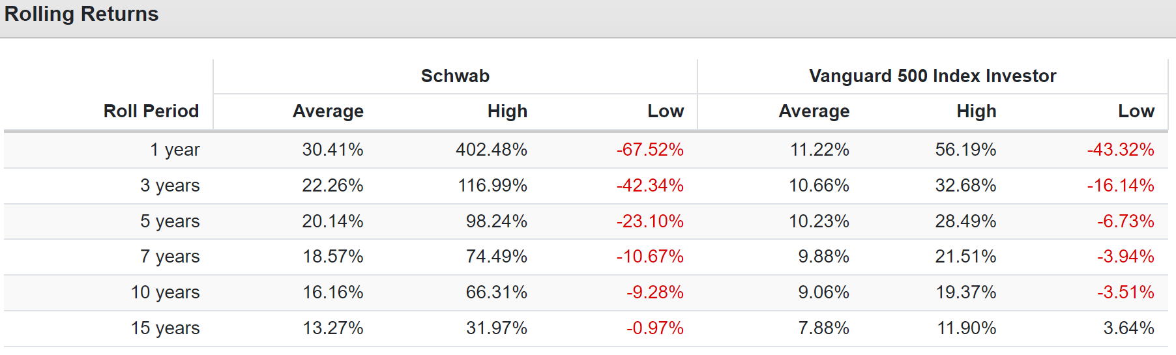Click the 11.22% Vanguard average value
This screenshot has height=355, width=1176.
tap(819, 150)
